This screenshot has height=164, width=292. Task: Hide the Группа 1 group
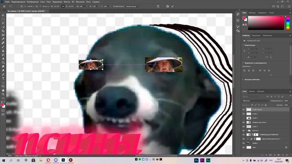click(243, 131)
